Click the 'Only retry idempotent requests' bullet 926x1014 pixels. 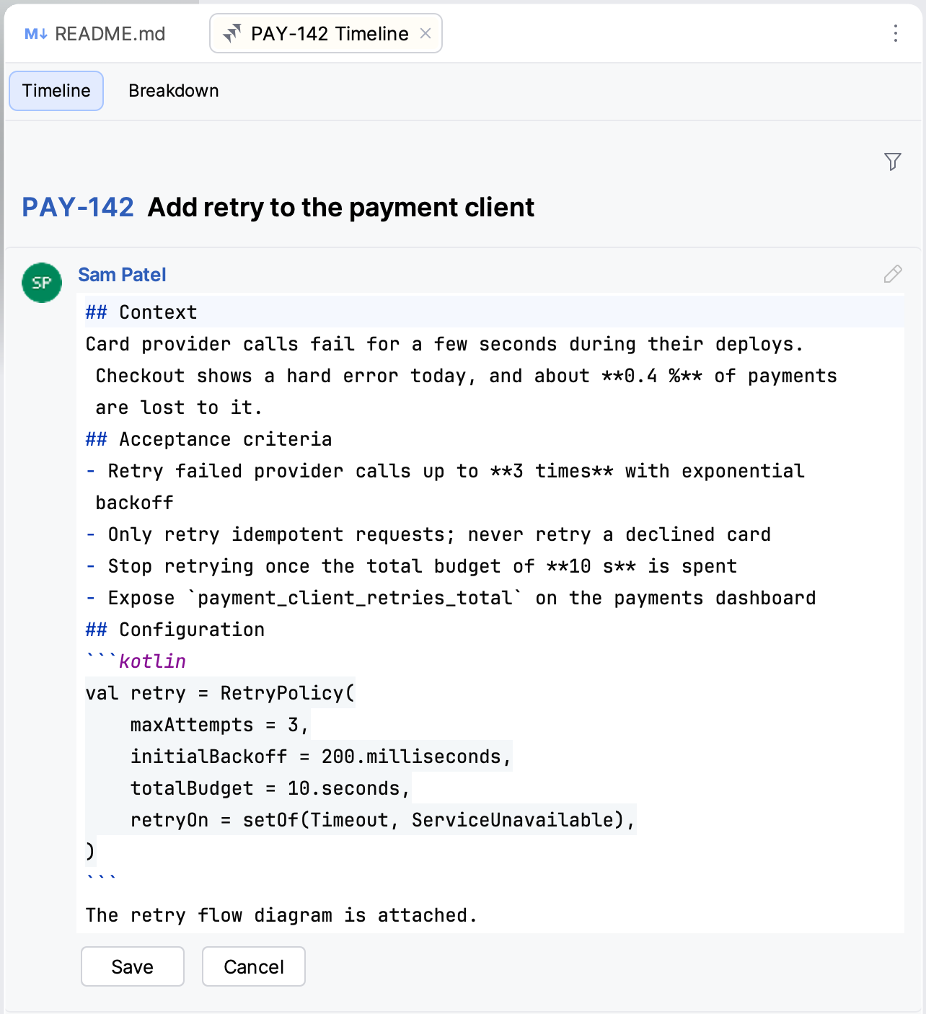coord(428,534)
